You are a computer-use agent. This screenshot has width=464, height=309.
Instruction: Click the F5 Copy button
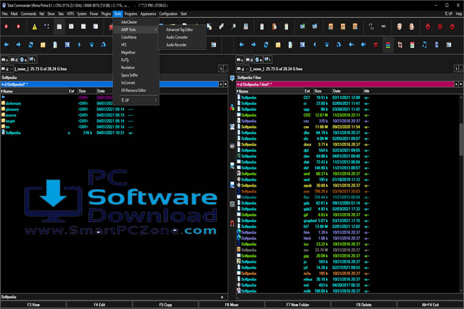pyautogui.click(x=166, y=304)
